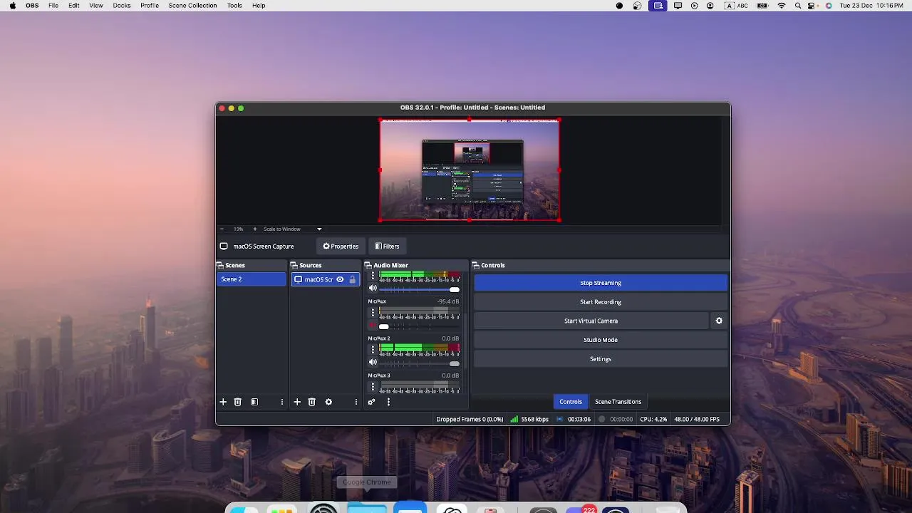Toggle Studio Mode

pos(601,340)
